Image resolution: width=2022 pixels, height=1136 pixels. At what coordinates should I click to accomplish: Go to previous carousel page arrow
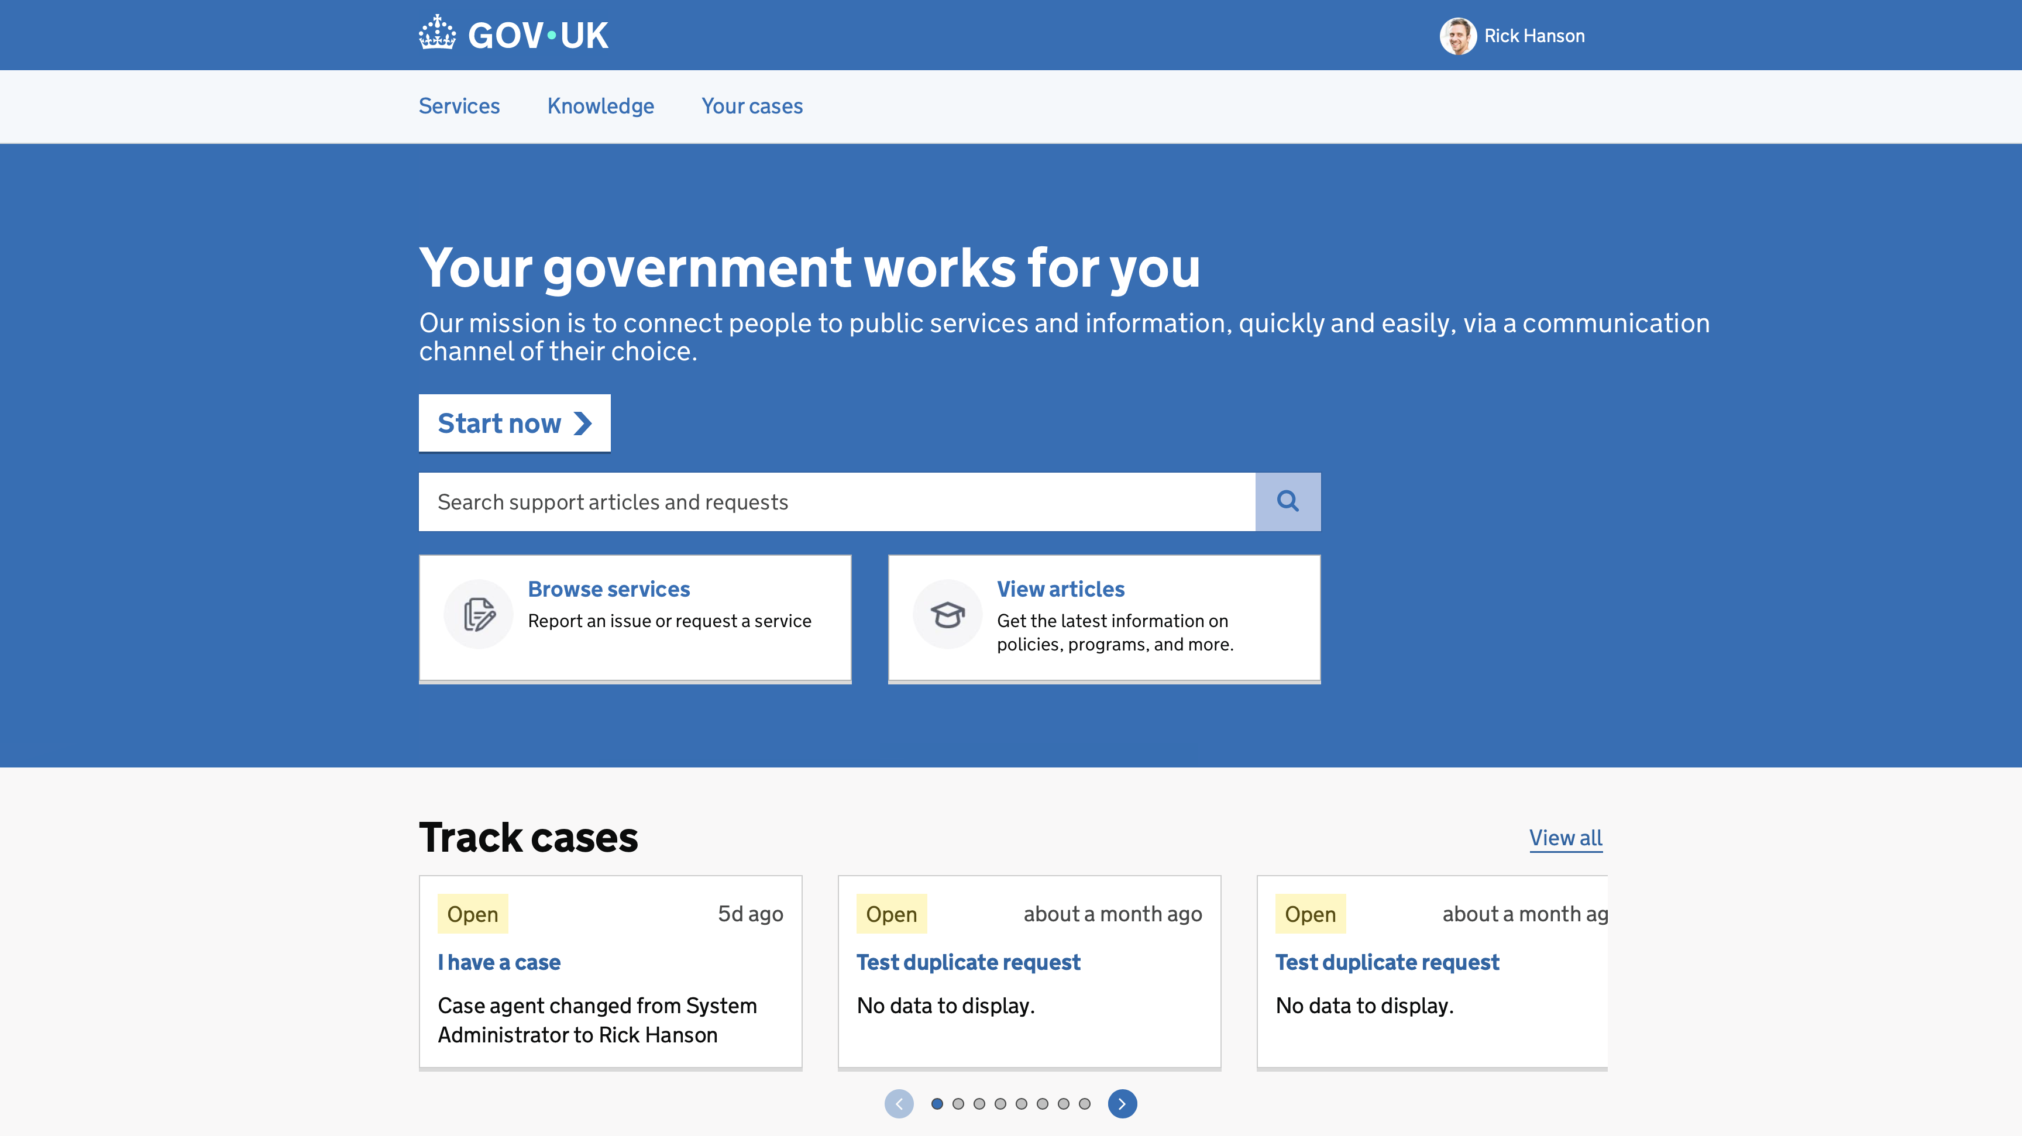click(899, 1104)
